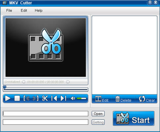Click the left marker arrow beside timecode

23,82
